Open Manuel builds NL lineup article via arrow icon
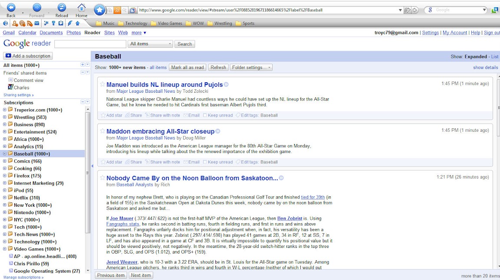This screenshot has width=500, height=280. pos(226,85)
